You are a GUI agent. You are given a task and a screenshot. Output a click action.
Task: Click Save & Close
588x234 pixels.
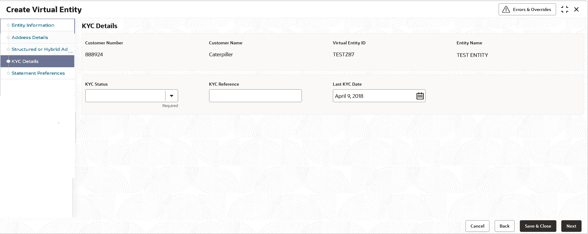coord(538,226)
